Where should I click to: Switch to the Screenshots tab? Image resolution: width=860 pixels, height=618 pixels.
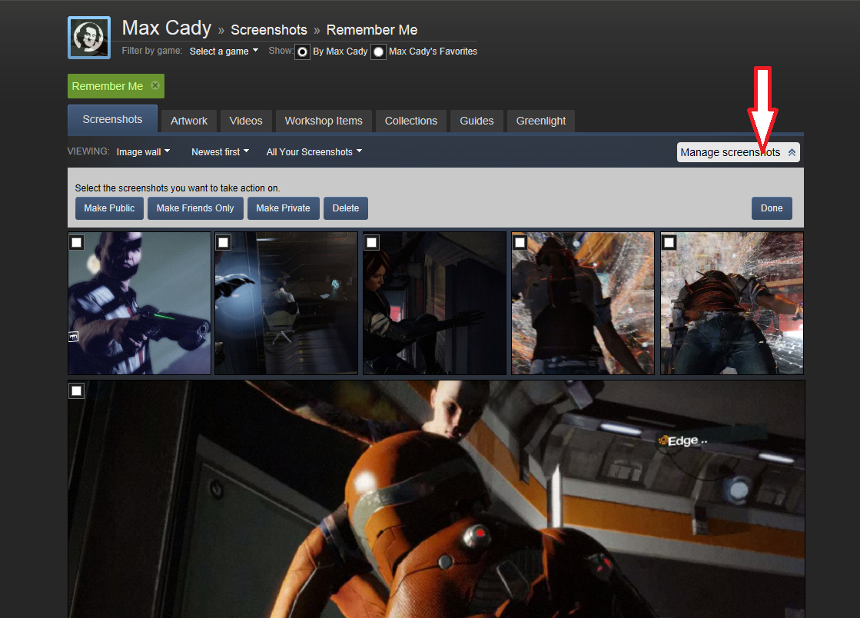point(112,120)
